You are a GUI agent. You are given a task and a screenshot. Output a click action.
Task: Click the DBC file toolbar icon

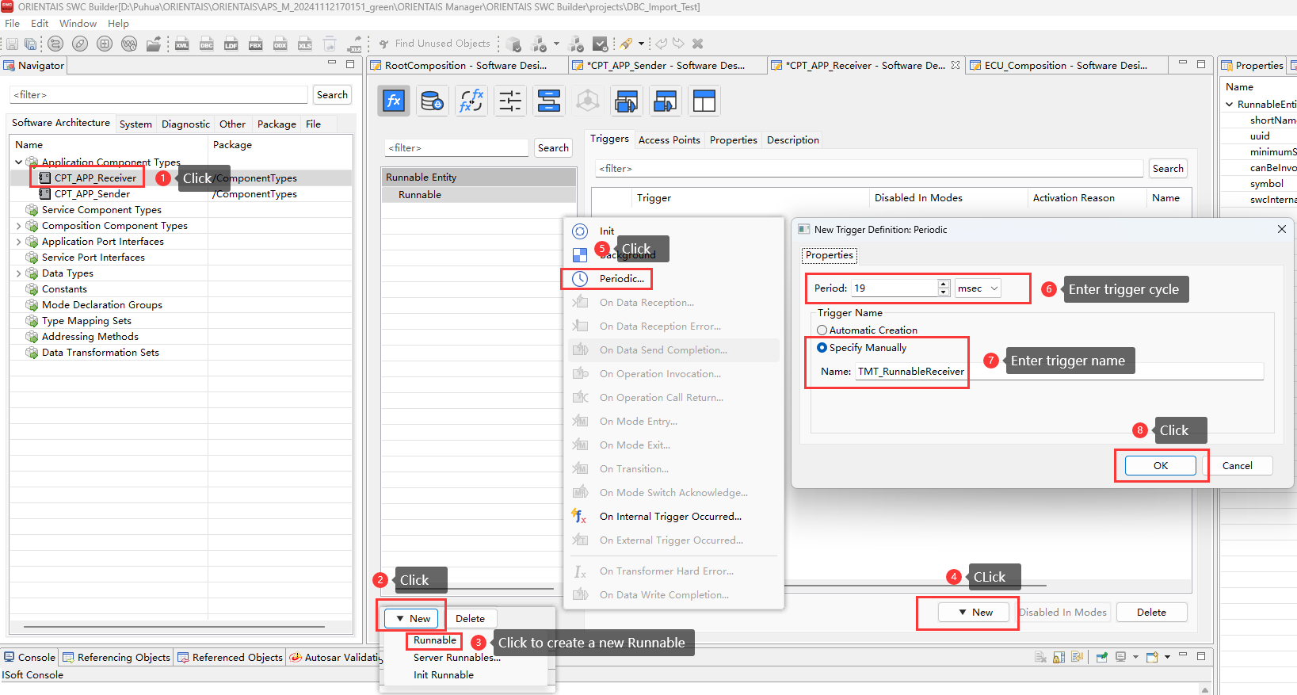click(207, 44)
